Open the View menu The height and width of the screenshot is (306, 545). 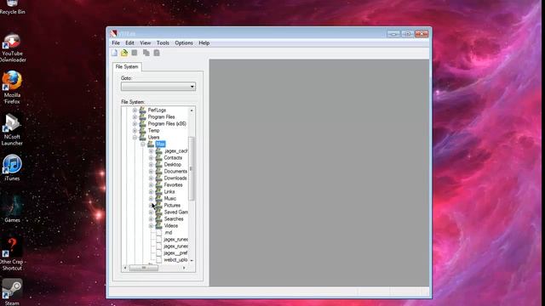click(x=146, y=43)
